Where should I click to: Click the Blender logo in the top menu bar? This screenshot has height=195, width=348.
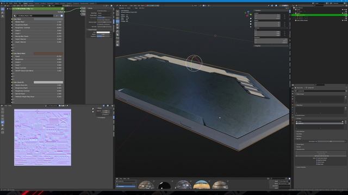click(2, 3)
